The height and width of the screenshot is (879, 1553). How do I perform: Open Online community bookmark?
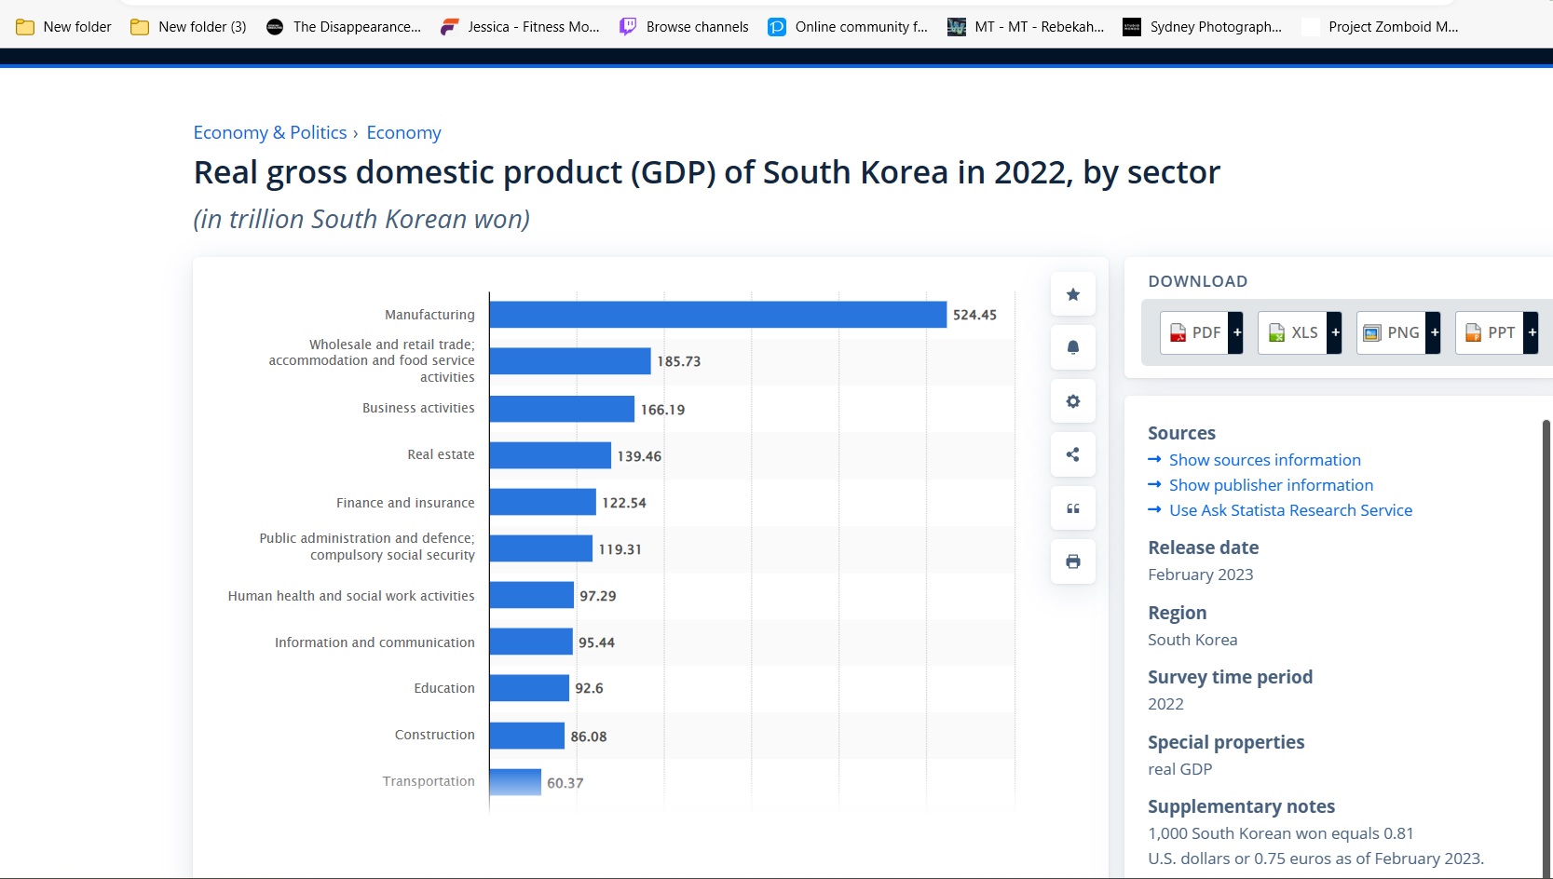[848, 27]
